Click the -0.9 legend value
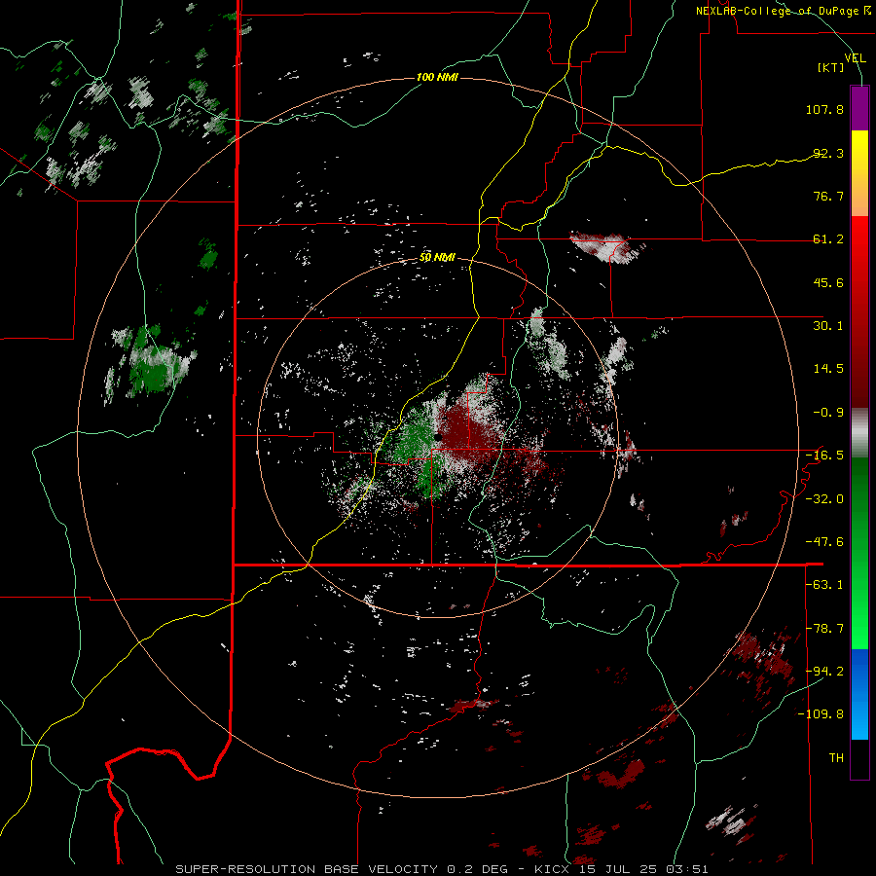This screenshot has height=876, width=876. (x=828, y=413)
